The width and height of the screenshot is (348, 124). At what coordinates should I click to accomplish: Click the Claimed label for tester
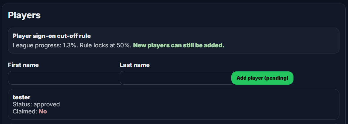(25, 111)
